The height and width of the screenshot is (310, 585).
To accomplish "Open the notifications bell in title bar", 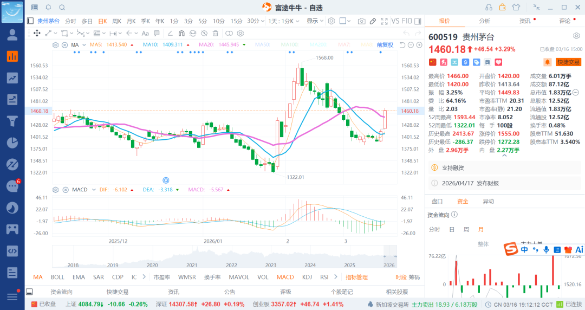I will coord(48,8).
